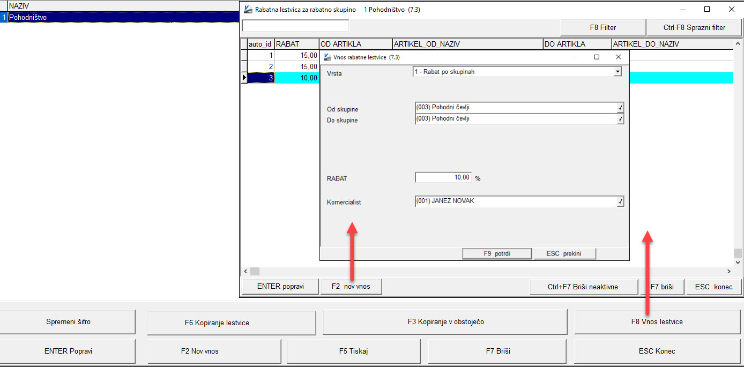Open Od skupine lookup selector
Screen dimensions: 744x367
click(620, 108)
